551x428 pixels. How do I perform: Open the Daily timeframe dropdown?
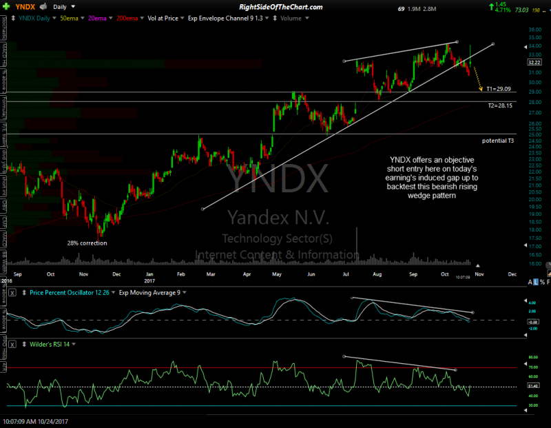click(x=72, y=6)
